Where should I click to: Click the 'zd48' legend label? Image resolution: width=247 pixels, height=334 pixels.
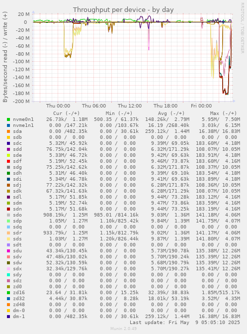point(19,305)
